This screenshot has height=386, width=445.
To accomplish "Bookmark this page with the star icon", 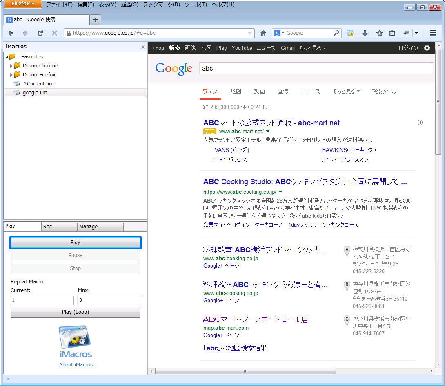I will coord(380,33).
